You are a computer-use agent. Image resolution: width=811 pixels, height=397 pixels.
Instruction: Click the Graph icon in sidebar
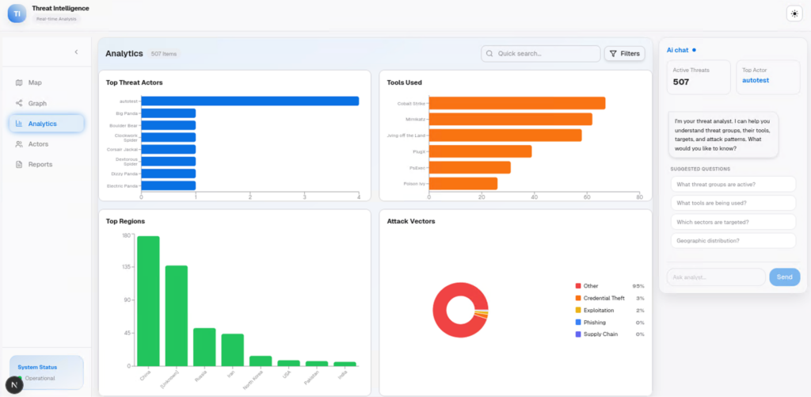(x=19, y=103)
